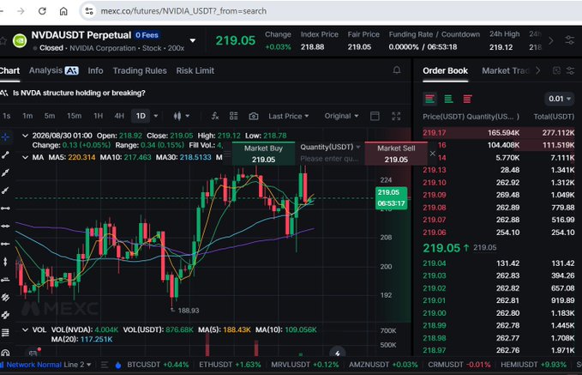Image resolution: width=582 pixels, height=375 pixels.
Task: Switch to the Analysis AI tab
Action: [53, 70]
